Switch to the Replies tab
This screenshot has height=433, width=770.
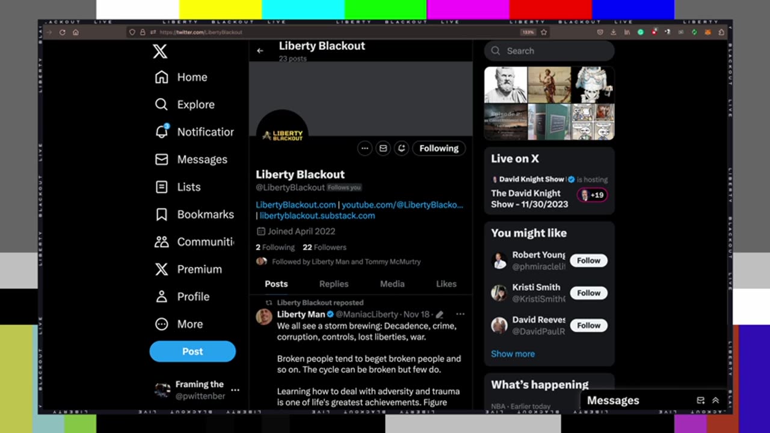point(334,284)
